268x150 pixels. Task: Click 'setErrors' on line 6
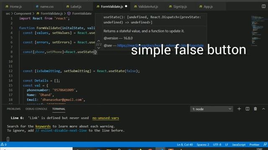click(61, 42)
